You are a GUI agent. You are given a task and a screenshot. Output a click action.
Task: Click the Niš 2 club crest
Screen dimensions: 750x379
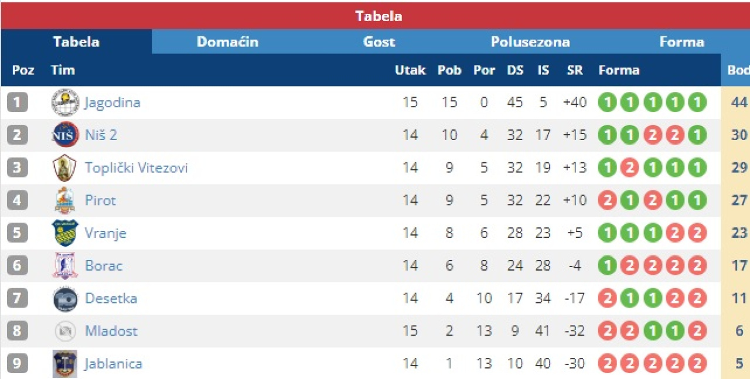65,135
